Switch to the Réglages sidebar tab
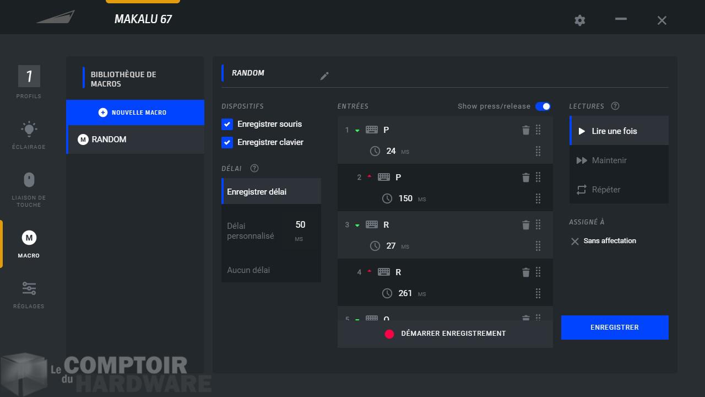705x397 pixels. [29, 294]
